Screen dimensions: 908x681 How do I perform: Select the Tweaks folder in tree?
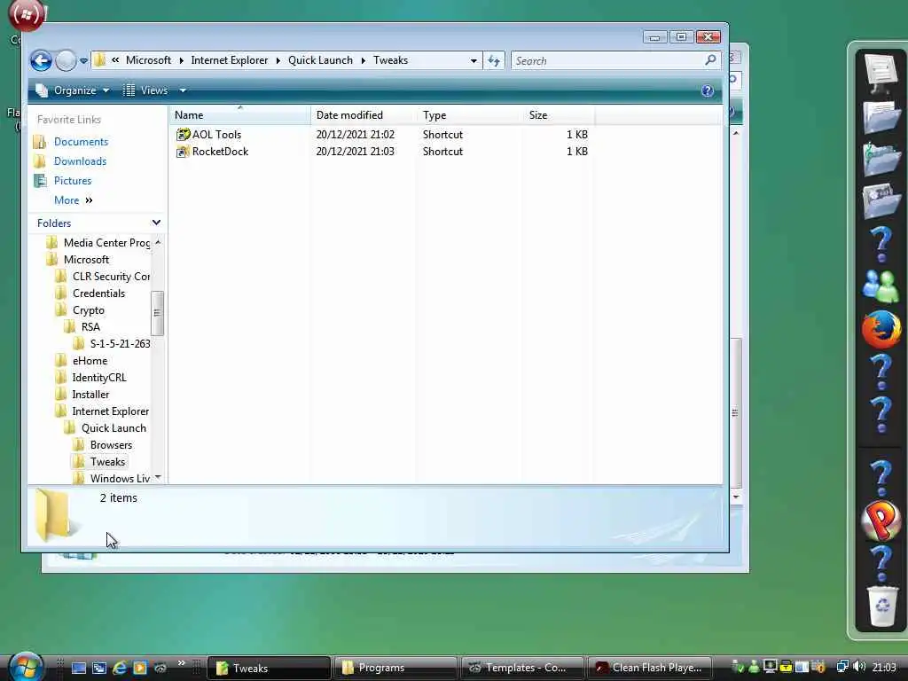coord(107,461)
